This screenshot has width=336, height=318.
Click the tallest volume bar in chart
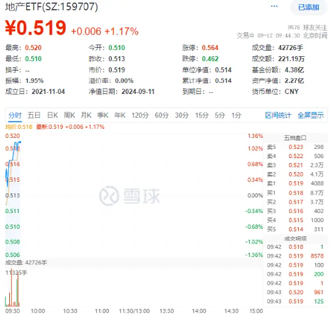point(12,287)
